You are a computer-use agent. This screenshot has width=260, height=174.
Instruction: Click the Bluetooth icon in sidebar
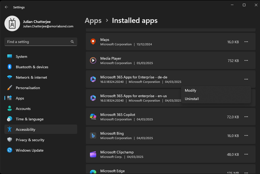tap(10, 67)
